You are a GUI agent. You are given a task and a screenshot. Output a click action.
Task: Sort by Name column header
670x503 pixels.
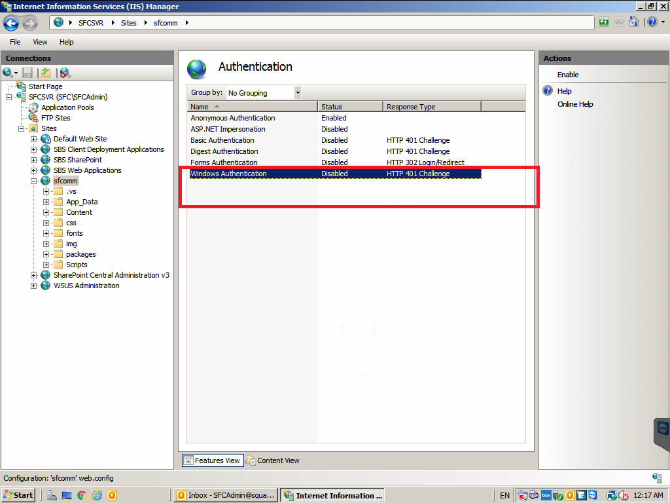pos(252,107)
